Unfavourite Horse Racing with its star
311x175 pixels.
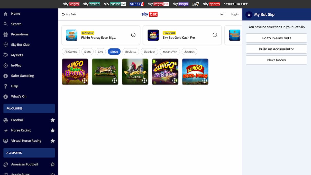(x=53, y=130)
